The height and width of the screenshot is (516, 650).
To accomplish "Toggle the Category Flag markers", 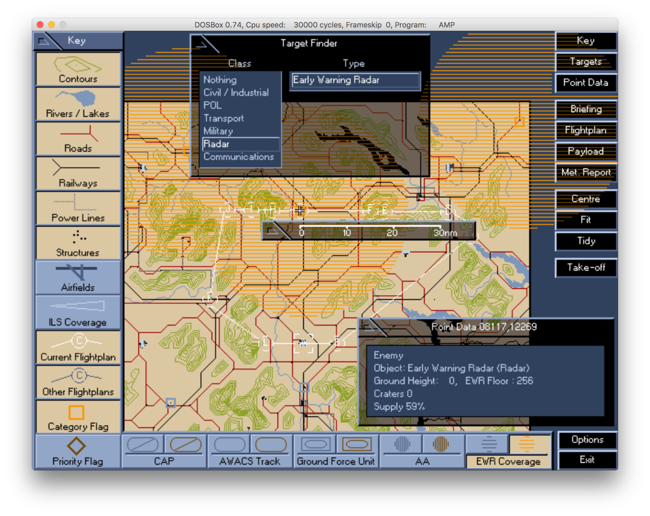I will 78,417.
